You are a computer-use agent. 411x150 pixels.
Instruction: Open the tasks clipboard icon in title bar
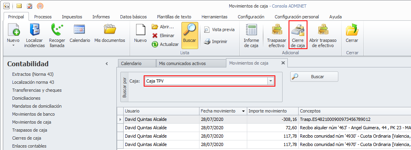[x=30, y=6]
